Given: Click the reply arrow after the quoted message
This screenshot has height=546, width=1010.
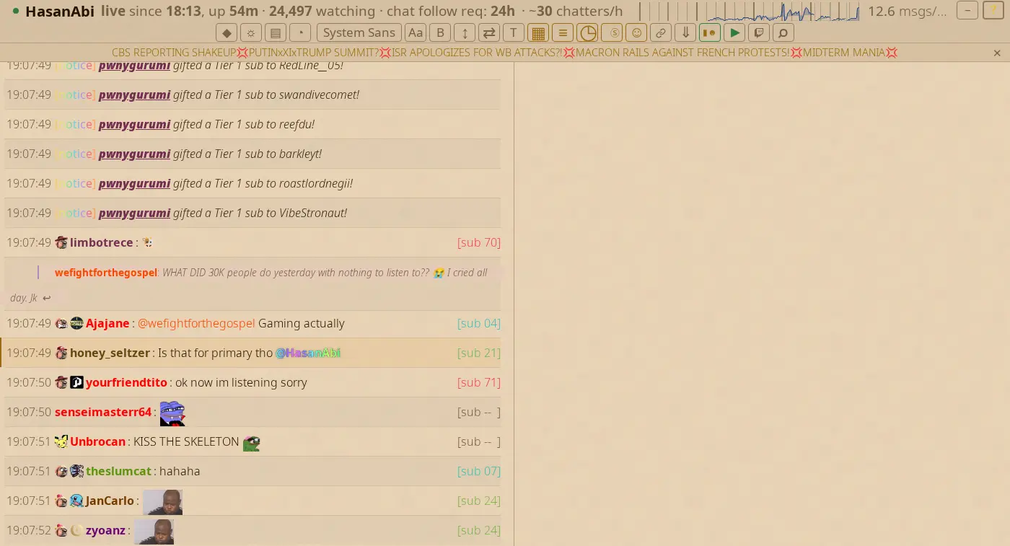Looking at the screenshot, I should (x=47, y=298).
